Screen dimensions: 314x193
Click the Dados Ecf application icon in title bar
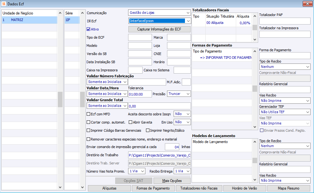pyautogui.click(x=3, y=4)
